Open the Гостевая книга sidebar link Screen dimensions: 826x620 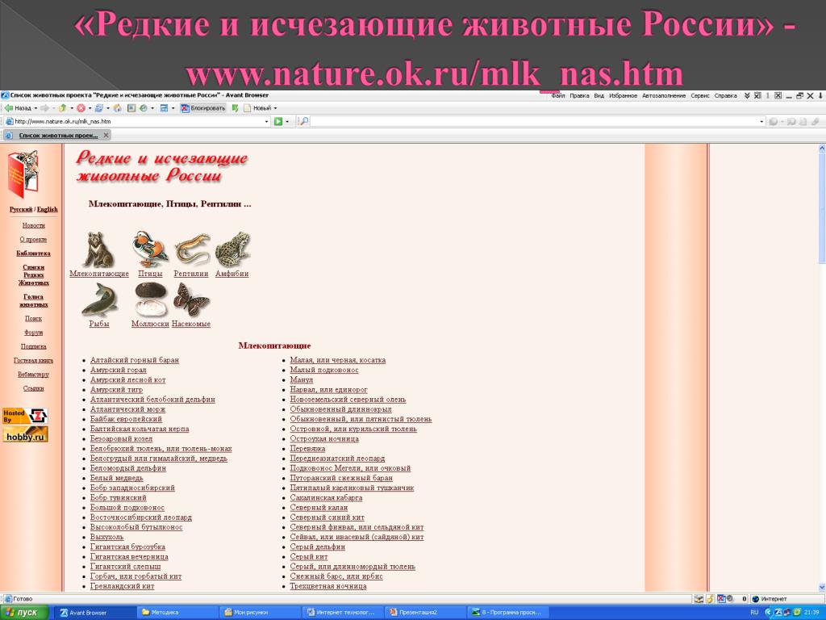click(34, 360)
